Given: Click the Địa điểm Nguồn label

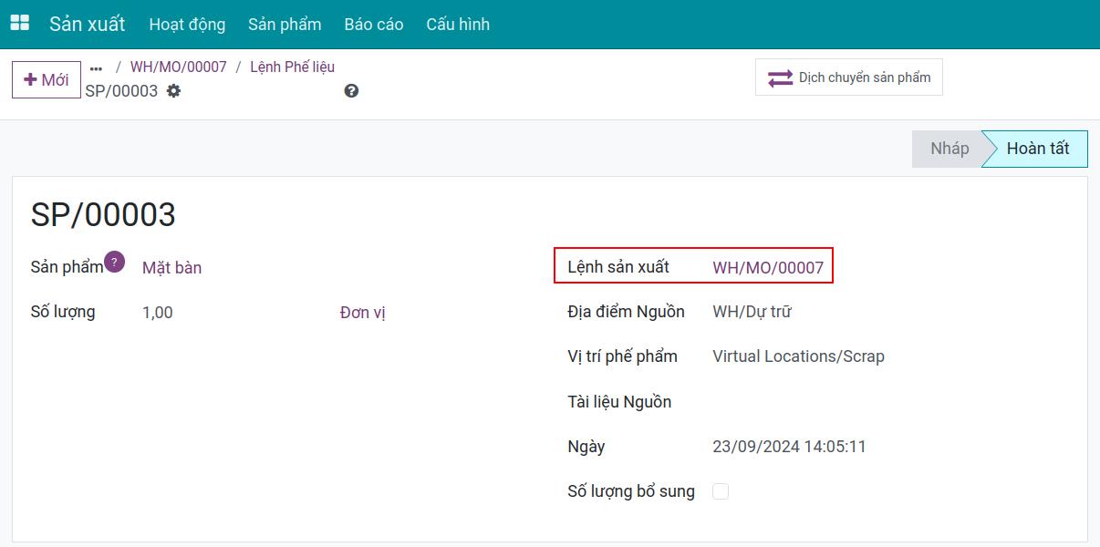Looking at the screenshot, I should point(626,312).
